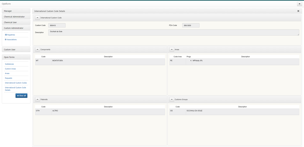Collapse the Customs Groups section

point(172,100)
